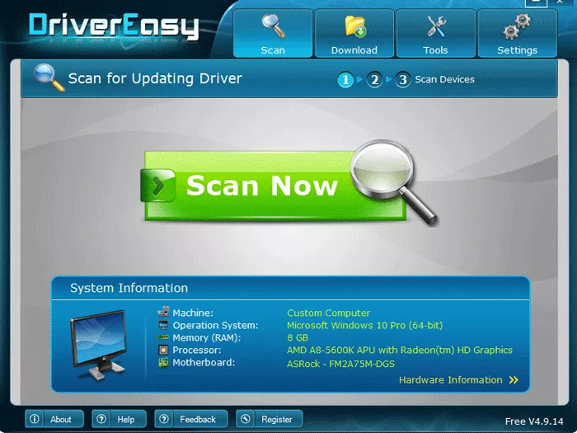
Task: Click the DriverEasy logo
Action: click(x=114, y=26)
